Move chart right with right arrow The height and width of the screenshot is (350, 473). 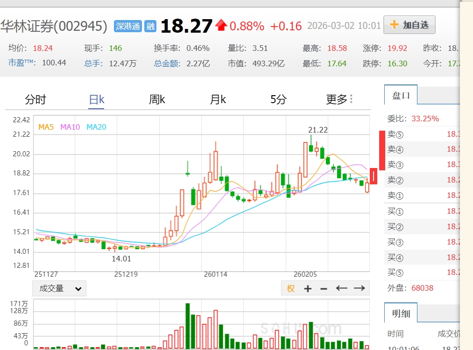[359, 288]
